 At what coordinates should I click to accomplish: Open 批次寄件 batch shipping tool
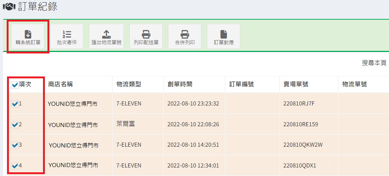coord(67,36)
